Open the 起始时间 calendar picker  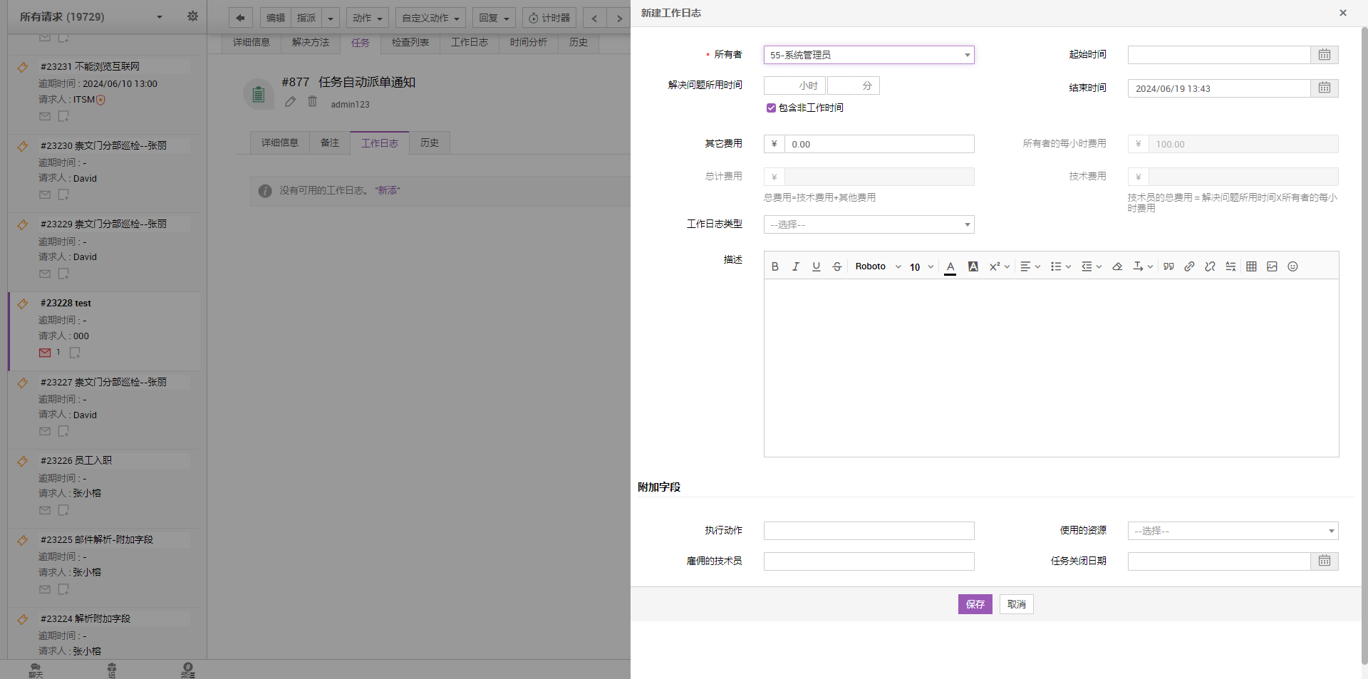(x=1324, y=55)
